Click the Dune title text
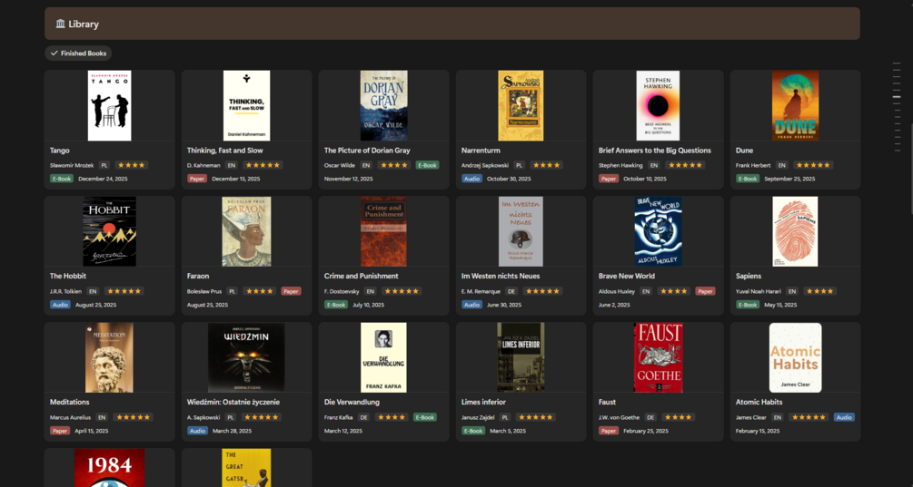Image resolution: width=913 pixels, height=487 pixels. [744, 151]
